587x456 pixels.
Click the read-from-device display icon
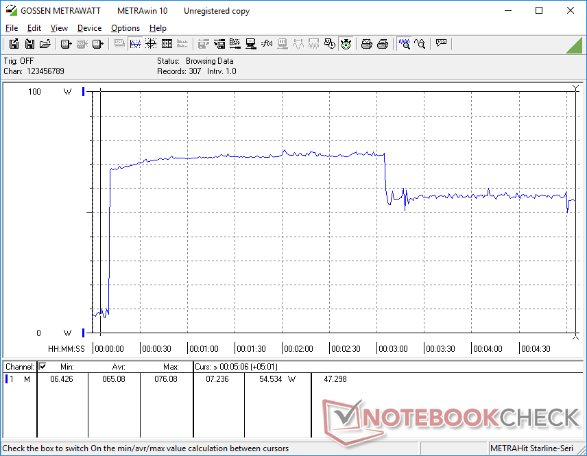click(66, 44)
